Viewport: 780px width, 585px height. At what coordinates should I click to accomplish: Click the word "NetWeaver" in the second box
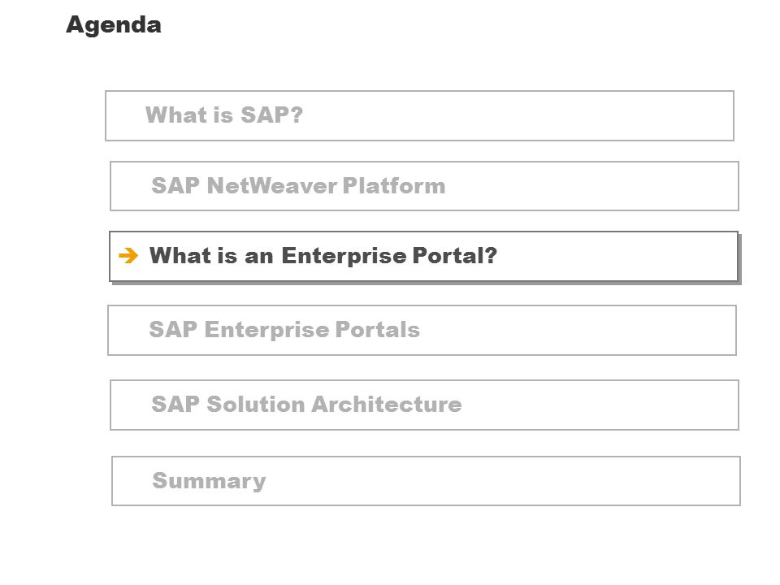(272, 185)
